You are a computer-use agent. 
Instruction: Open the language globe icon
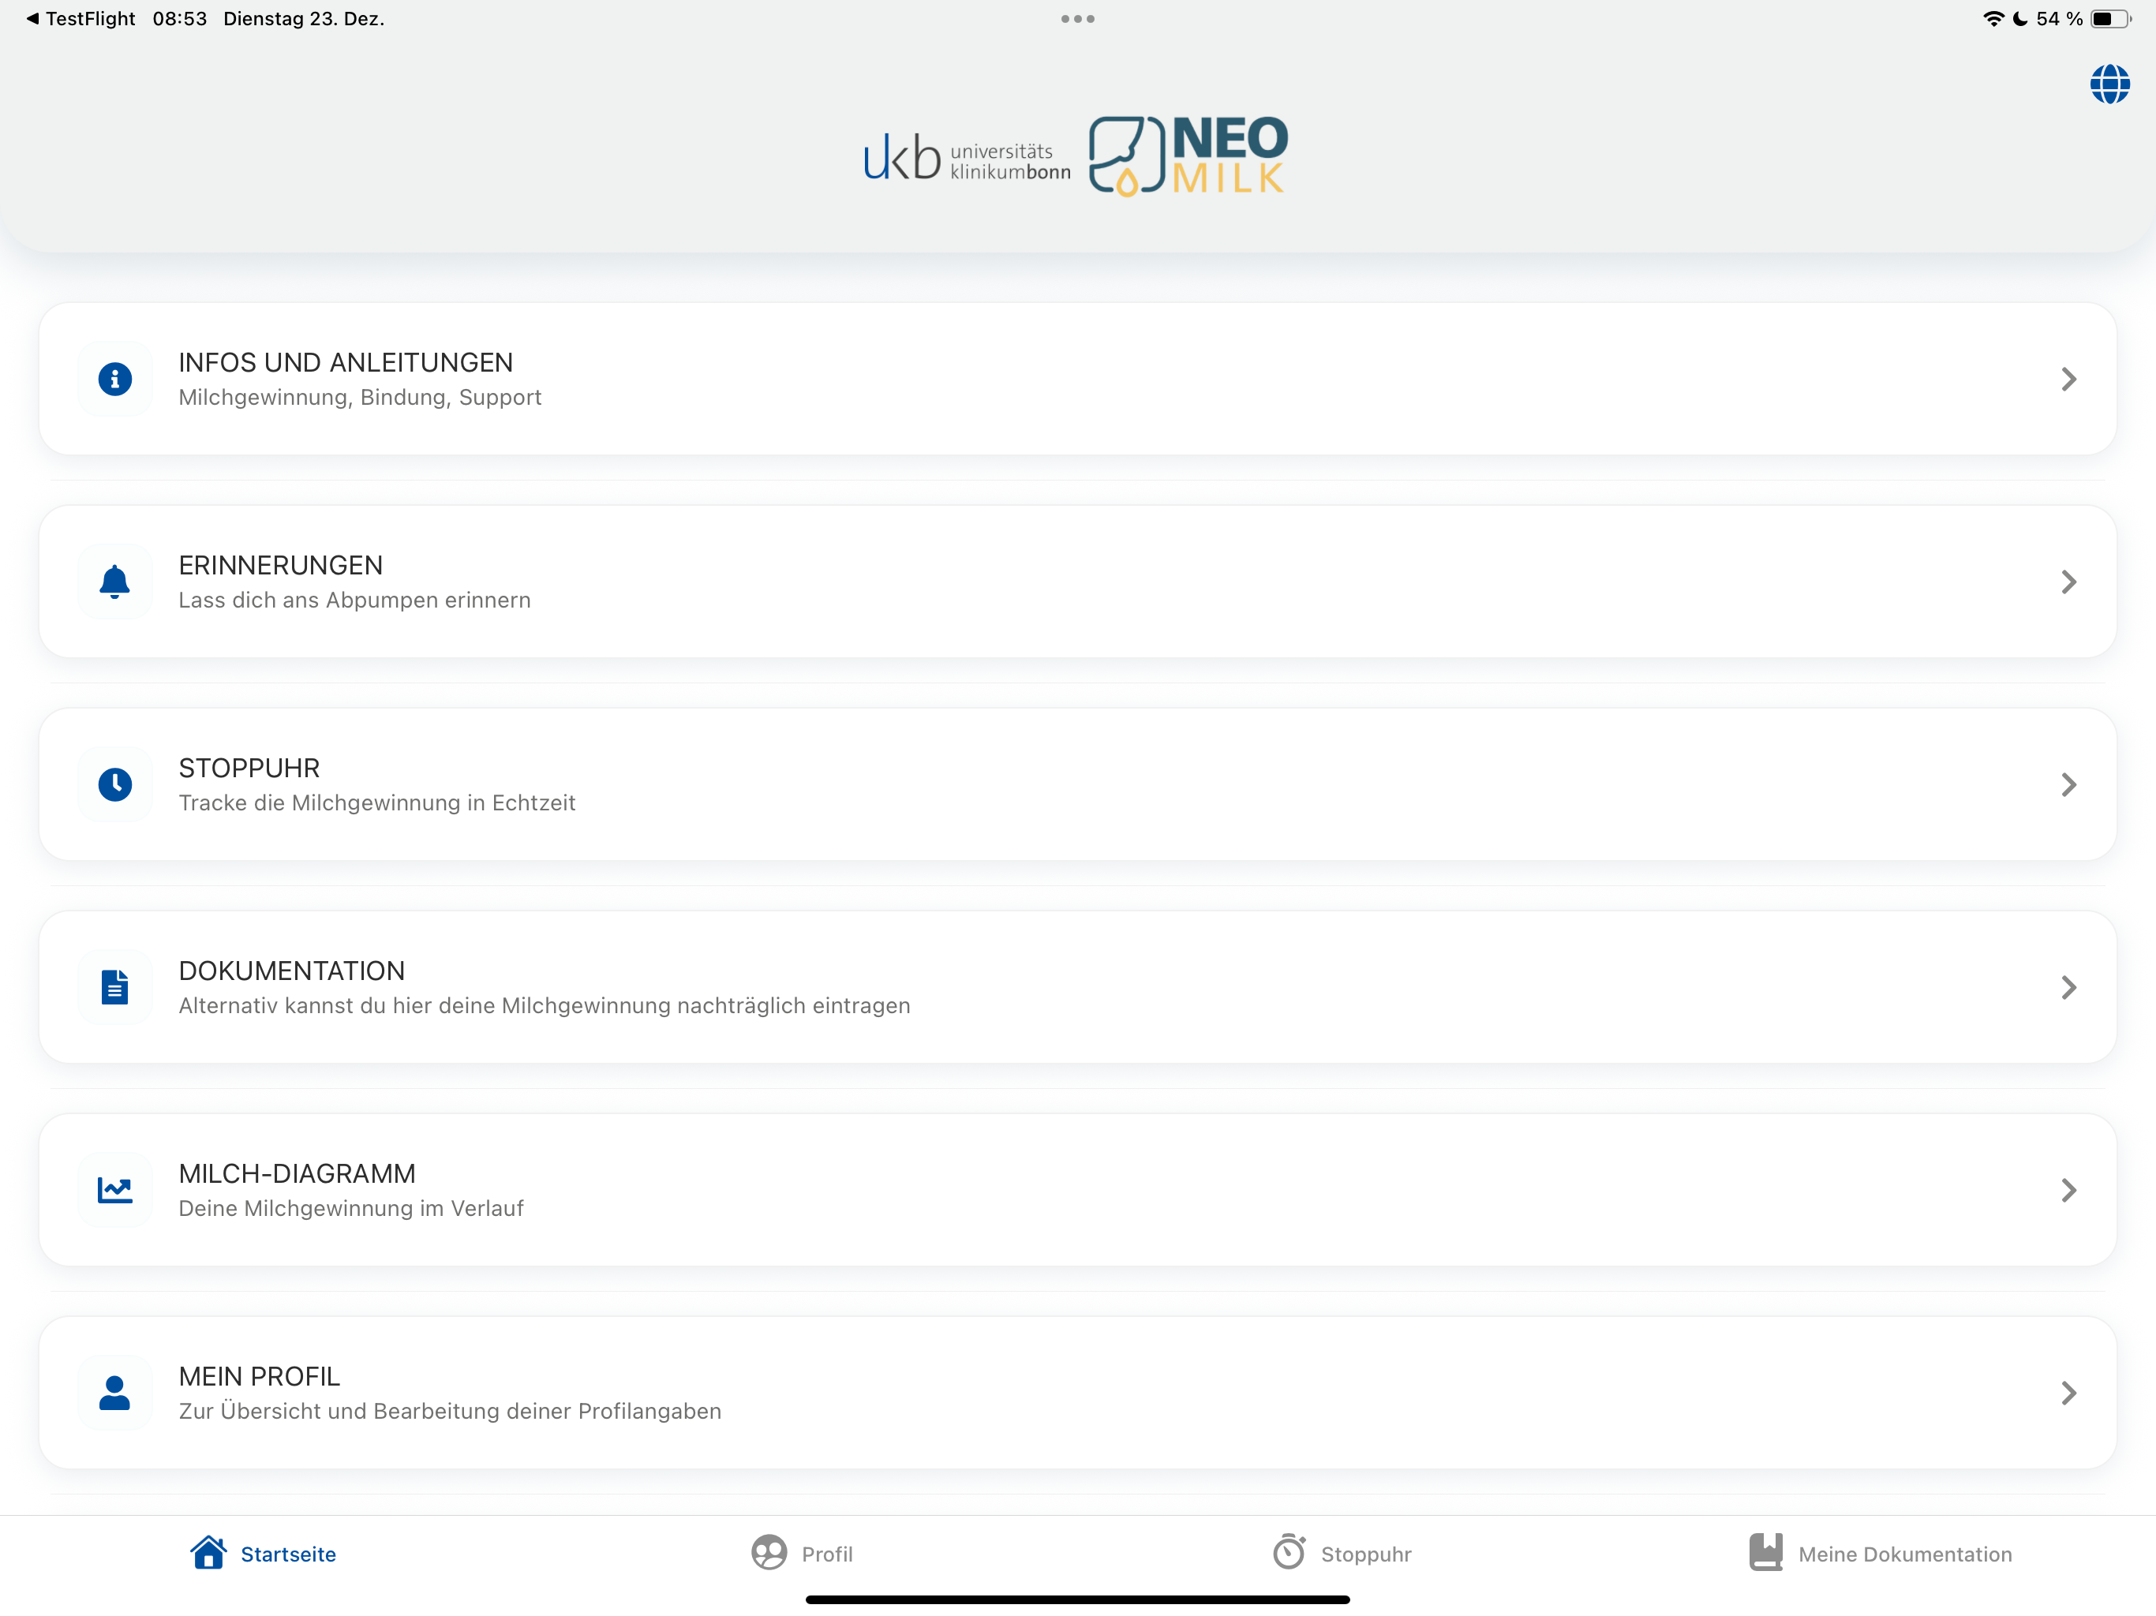[x=2109, y=84]
